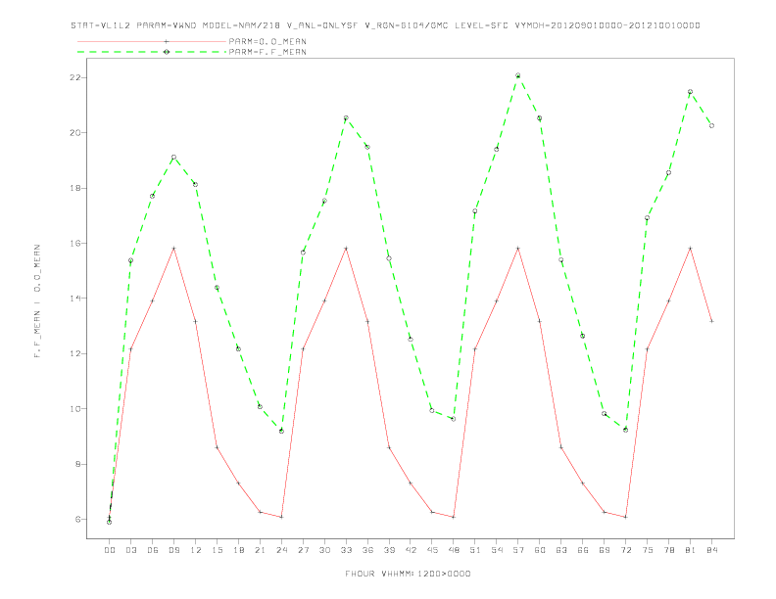The width and height of the screenshot is (776, 599).
Task: Click the x-axis tick label 51
Action: pos(475,550)
